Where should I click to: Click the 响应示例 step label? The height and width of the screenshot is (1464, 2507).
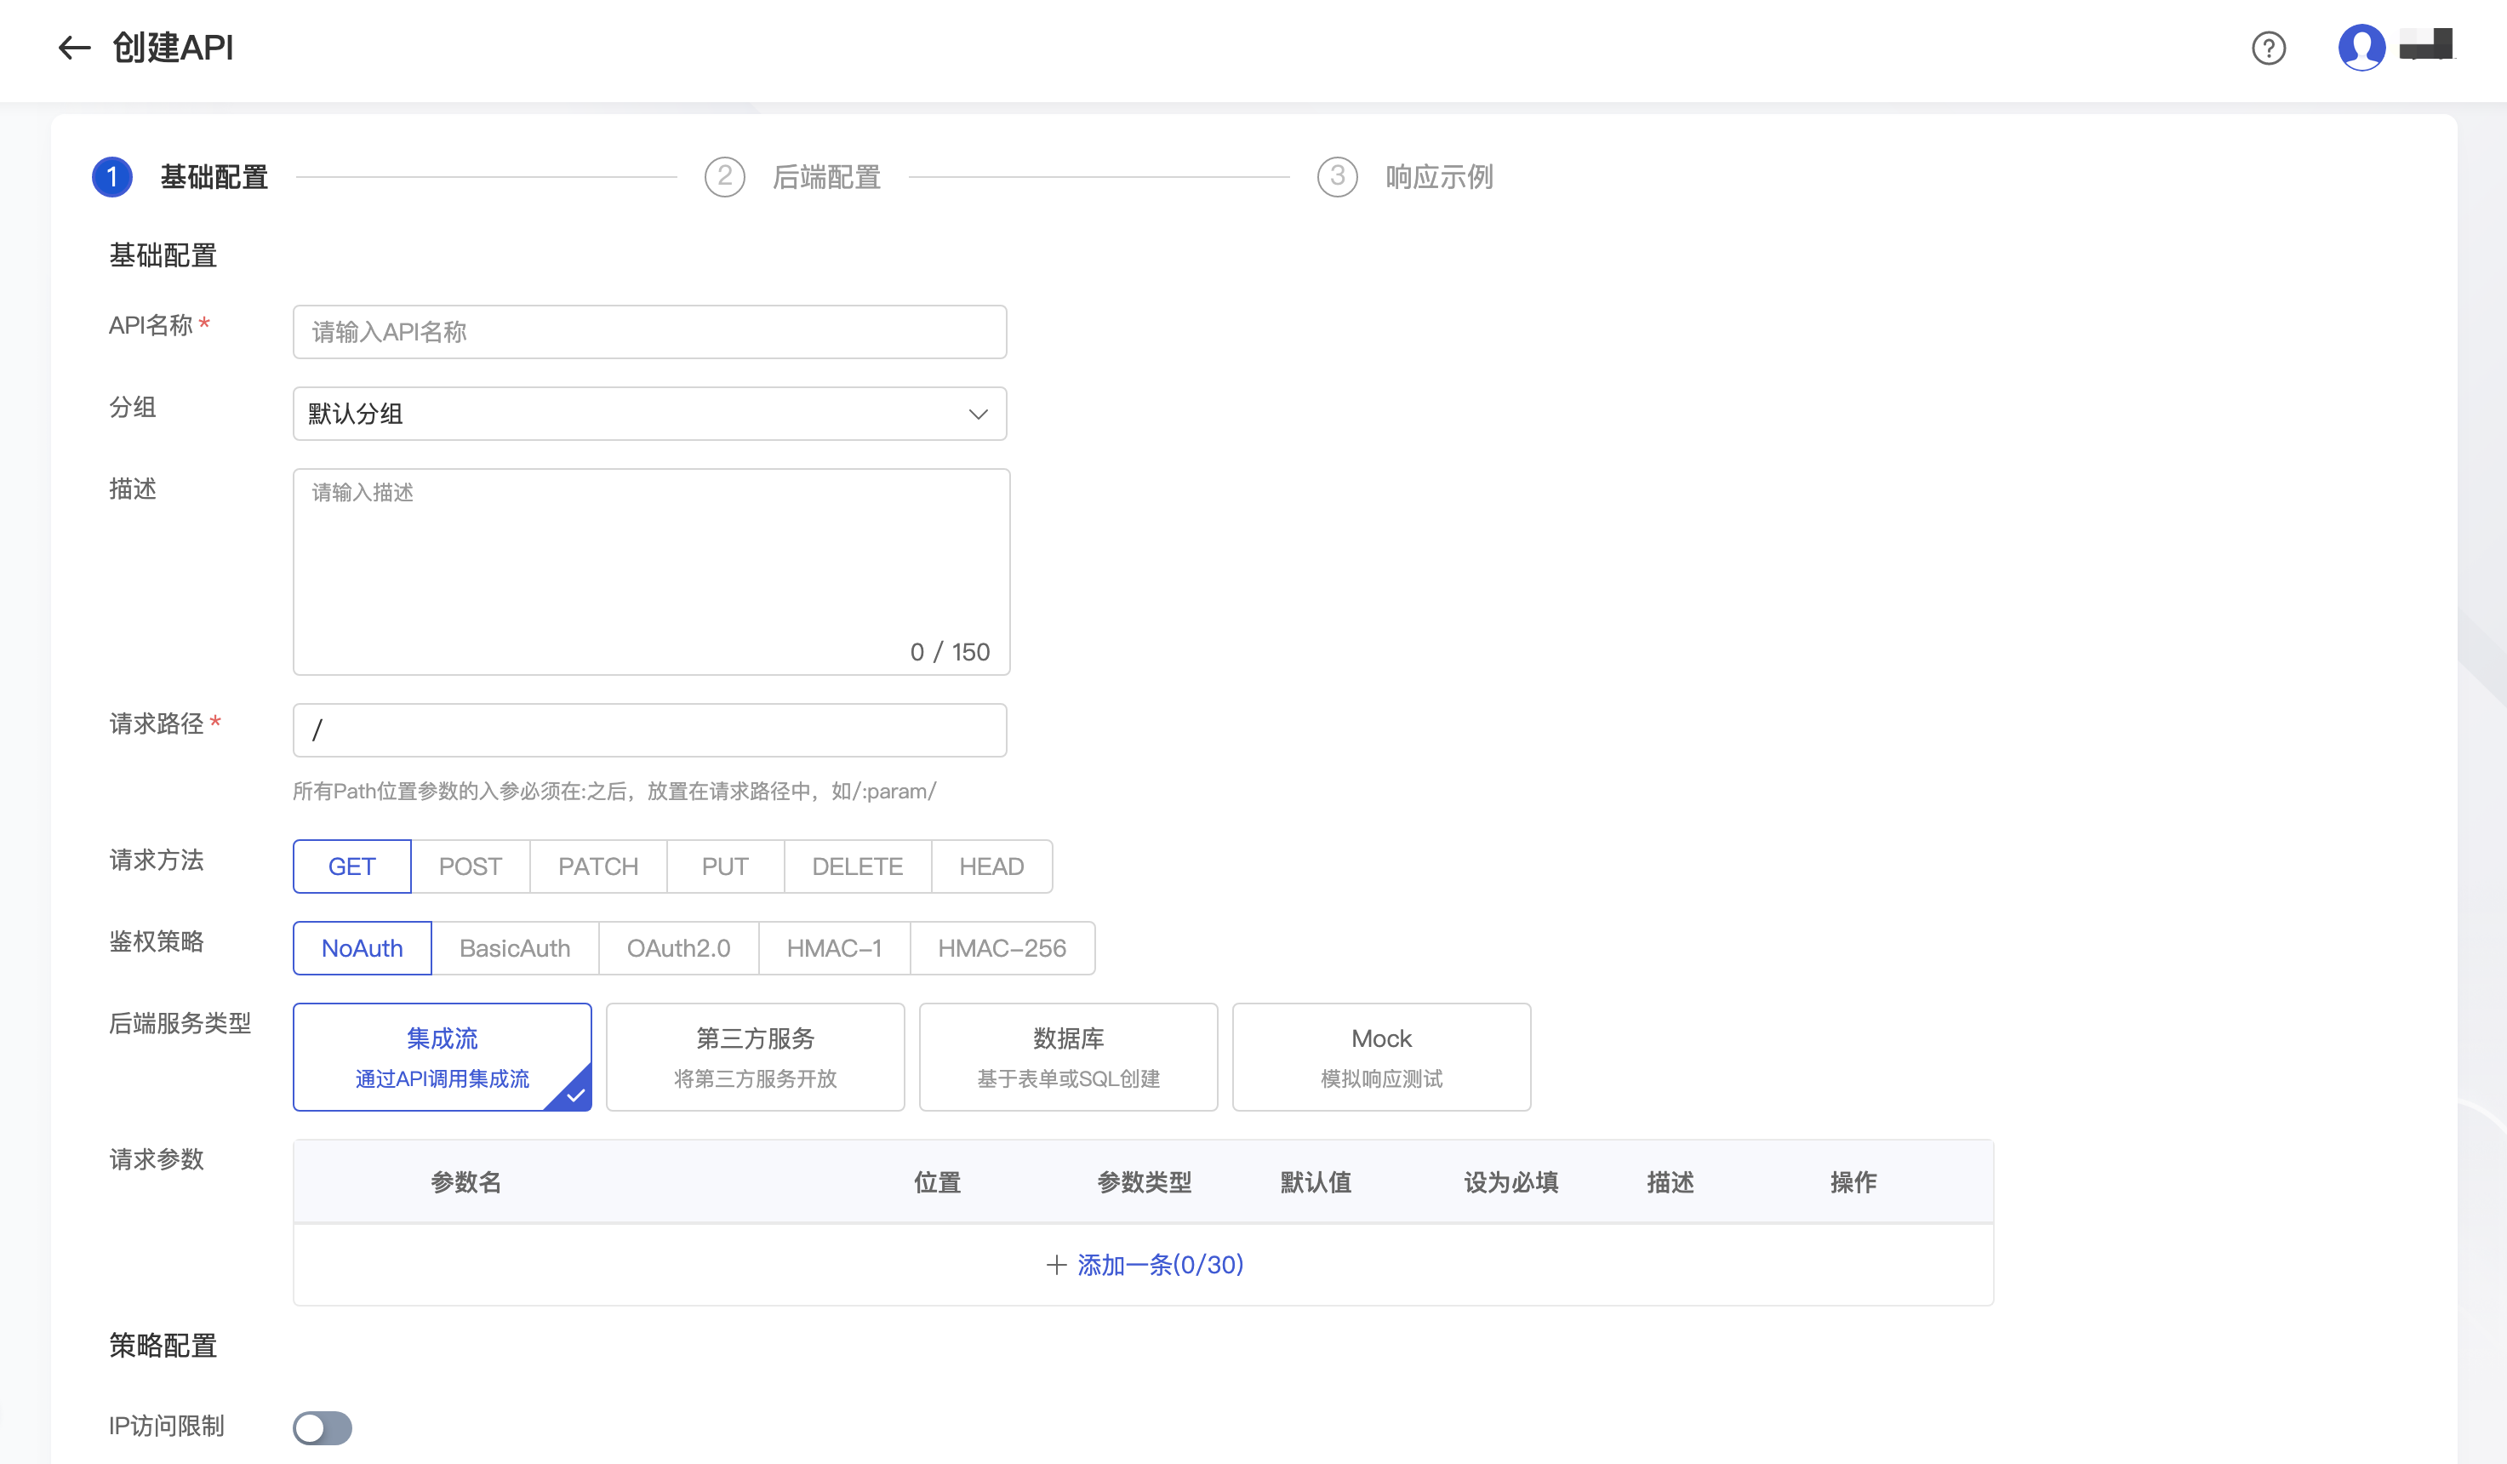(x=1440, y=177)
